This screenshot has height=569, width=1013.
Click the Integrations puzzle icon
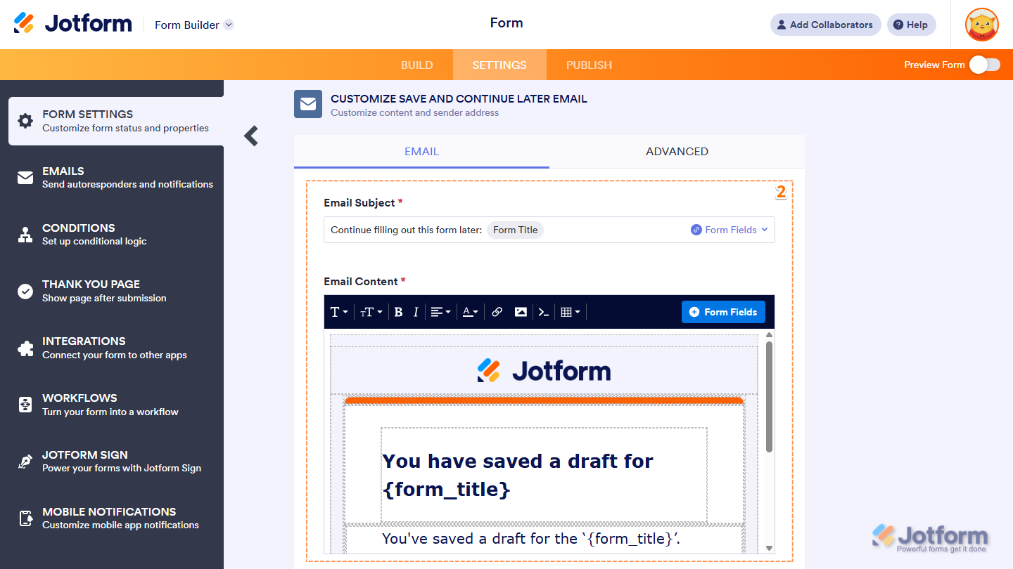click(x=25, y=347)
